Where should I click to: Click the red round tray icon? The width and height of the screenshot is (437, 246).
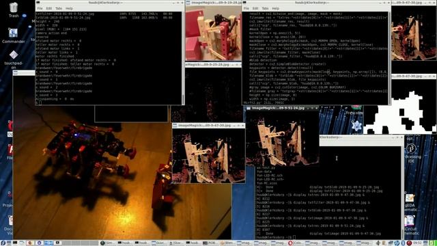(x=409, y=243)
